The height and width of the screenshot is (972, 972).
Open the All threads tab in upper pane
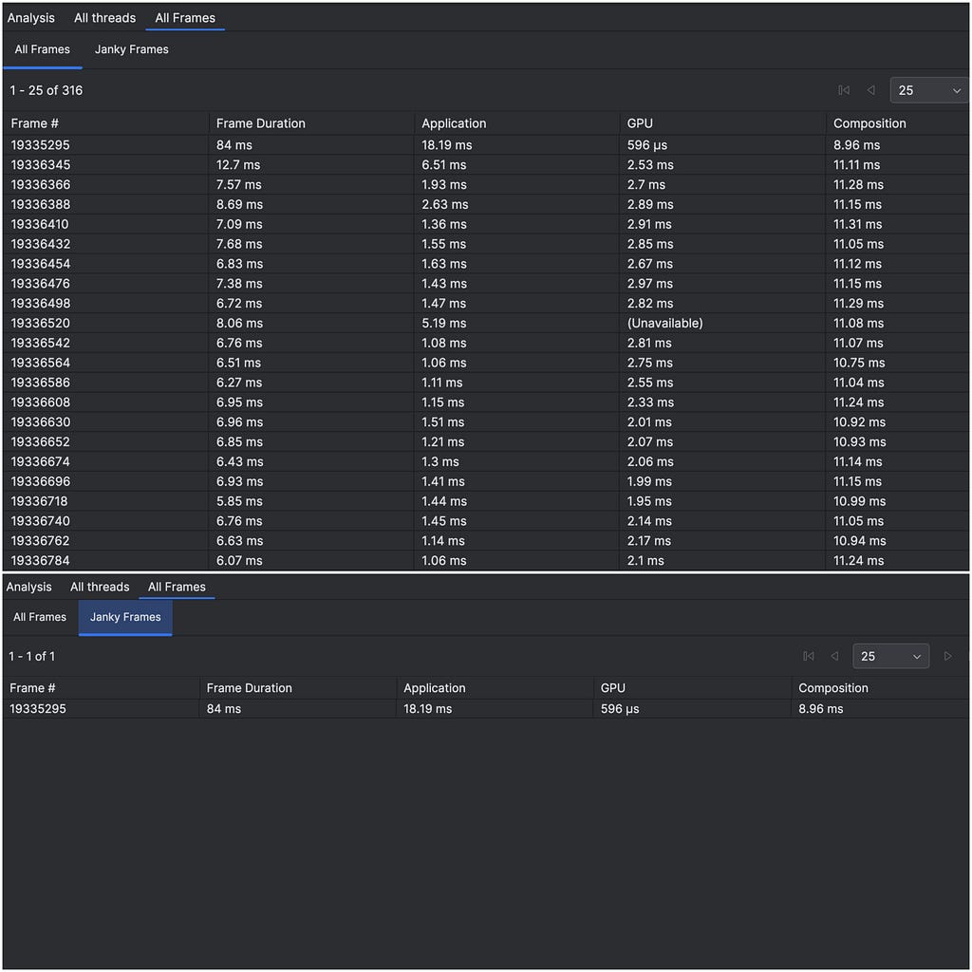pyautogui.click(x=104, y=18)
